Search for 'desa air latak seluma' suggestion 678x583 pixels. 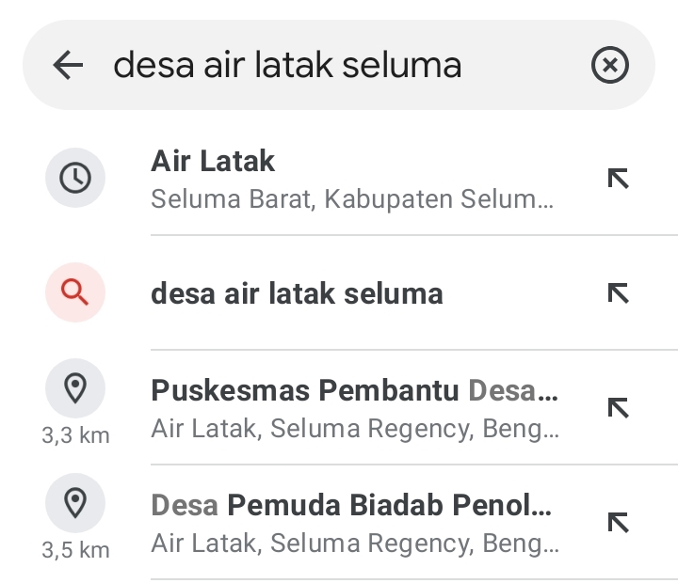[x=339, y=292]
